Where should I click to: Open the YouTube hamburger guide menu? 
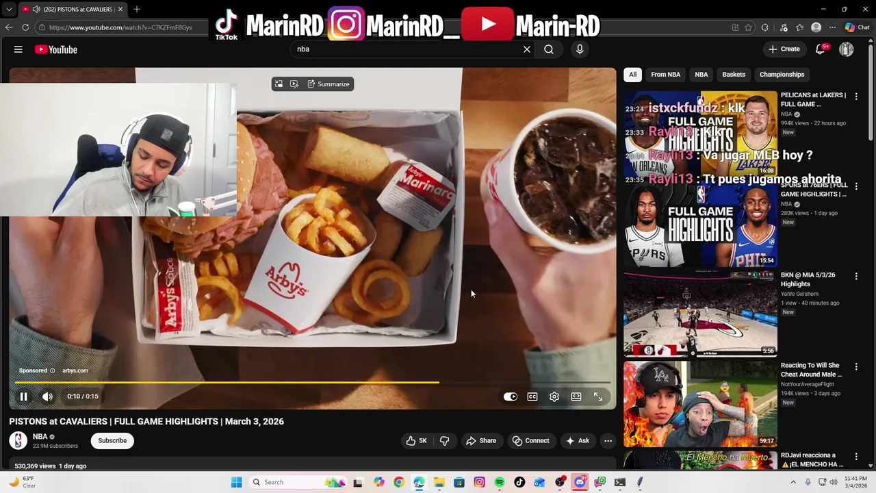click(18, 49)
